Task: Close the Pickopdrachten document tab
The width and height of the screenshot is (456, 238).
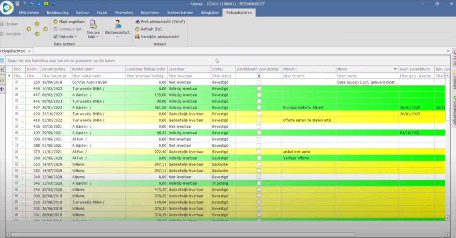Action: 29,51
